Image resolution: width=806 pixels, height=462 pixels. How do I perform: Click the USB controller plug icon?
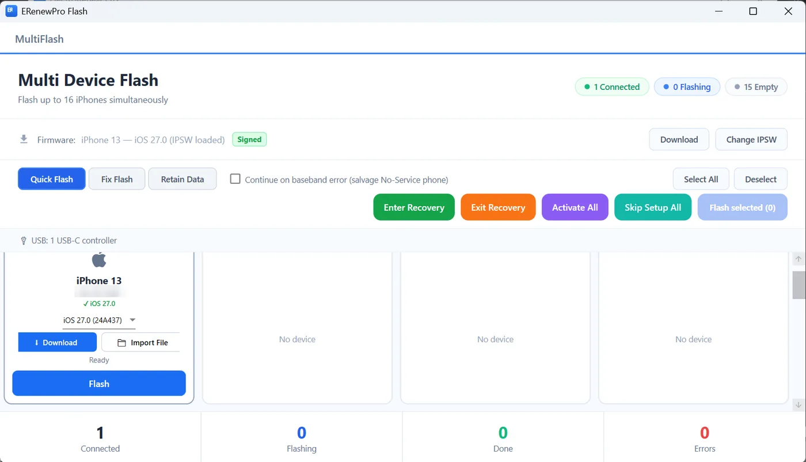[x=24, y=241]
